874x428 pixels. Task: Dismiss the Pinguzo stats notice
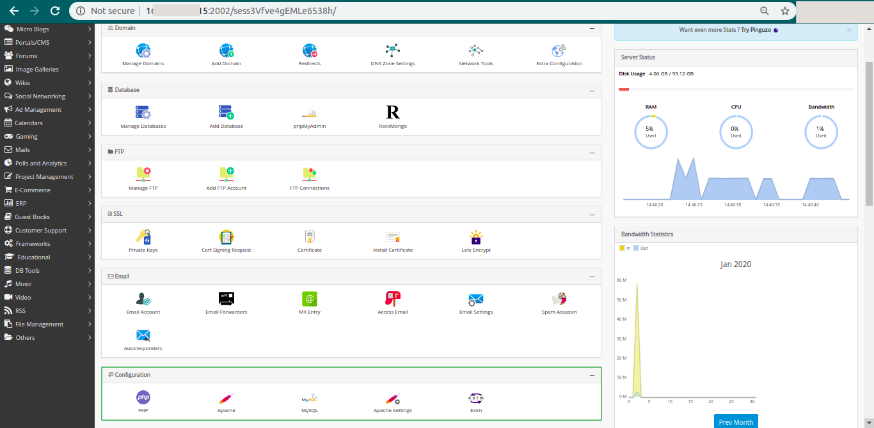click(x=849, y=29)
